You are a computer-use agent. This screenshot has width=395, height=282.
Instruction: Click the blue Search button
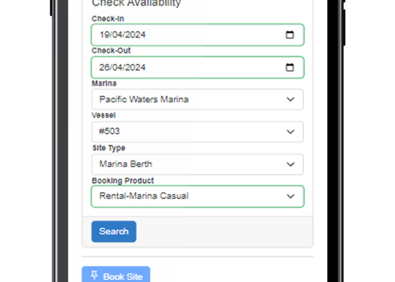tap(114, 231)
